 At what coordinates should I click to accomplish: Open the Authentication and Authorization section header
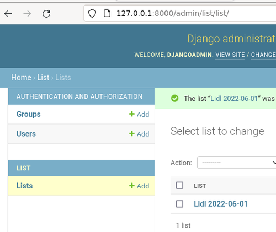point(79,96)
